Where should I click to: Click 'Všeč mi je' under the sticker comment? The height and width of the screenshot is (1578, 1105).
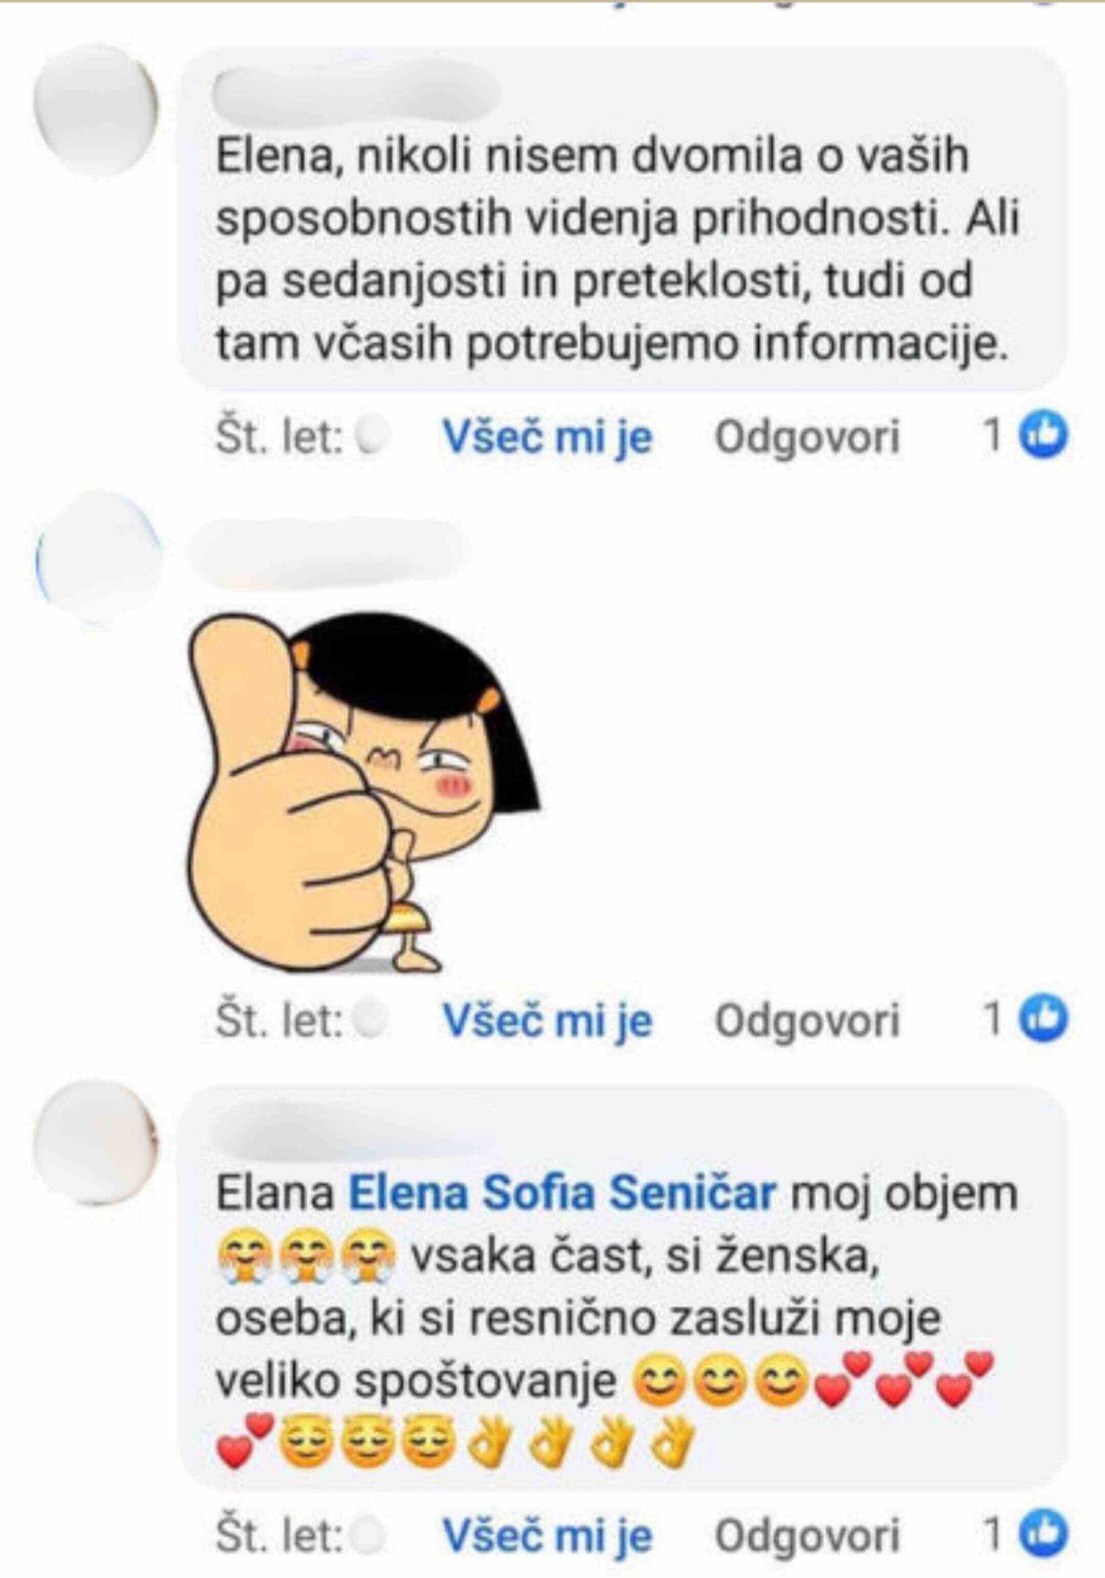click(548, 1020)
